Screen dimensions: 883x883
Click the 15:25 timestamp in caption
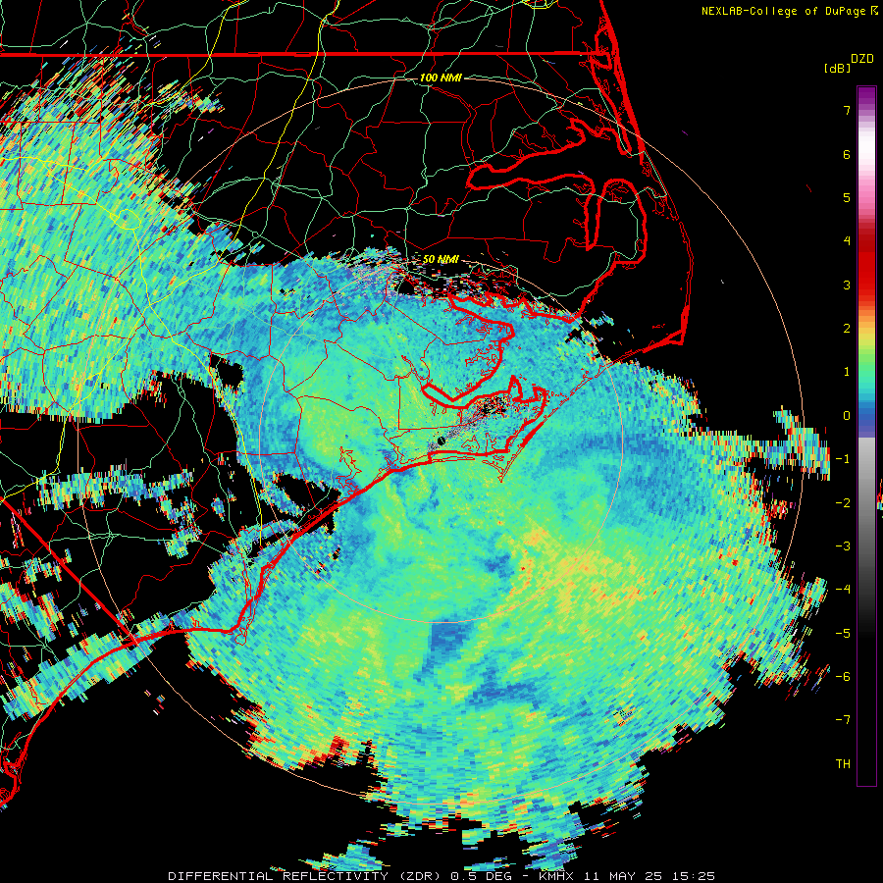point(694,876)
